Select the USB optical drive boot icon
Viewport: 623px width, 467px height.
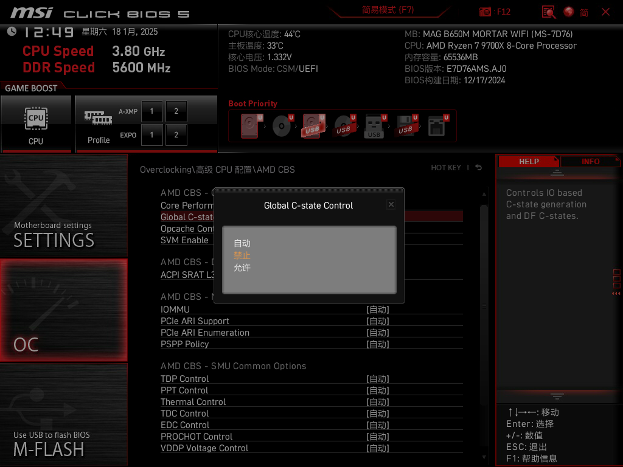(344, 126)
